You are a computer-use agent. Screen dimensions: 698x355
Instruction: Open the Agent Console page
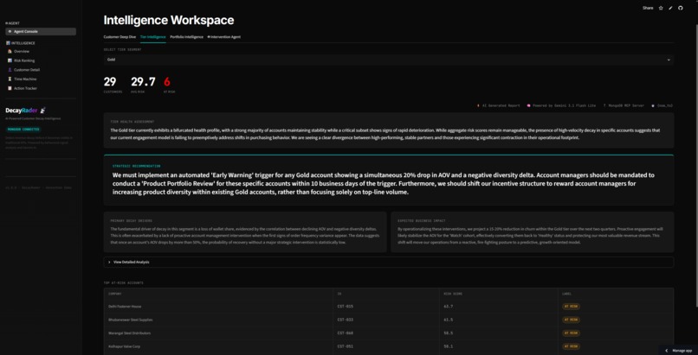[41, 31]
